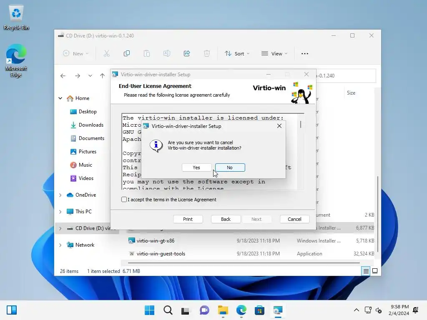The image size is (427, 320).
Task: Click the Cancel button in the installer
Action: pyautogui.click(x=294, y=219)
